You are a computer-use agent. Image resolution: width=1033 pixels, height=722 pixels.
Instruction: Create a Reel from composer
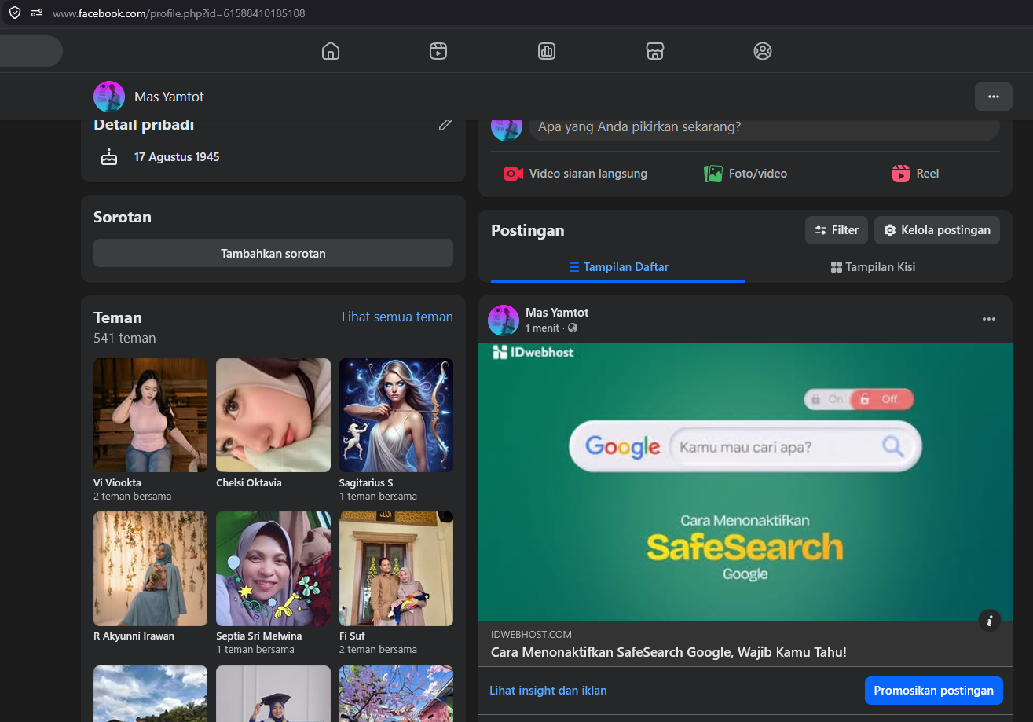coord(916,174)
